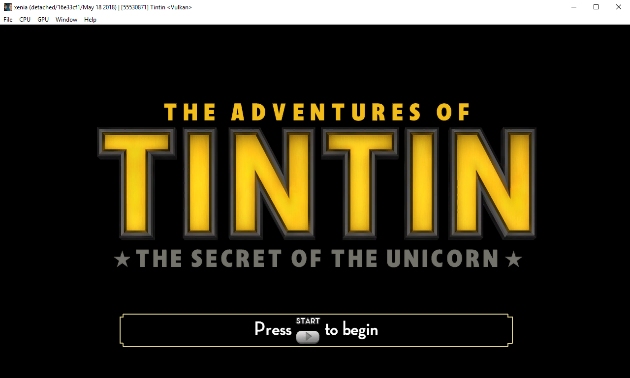Click the small 'START' label above the button

point(308,320)
